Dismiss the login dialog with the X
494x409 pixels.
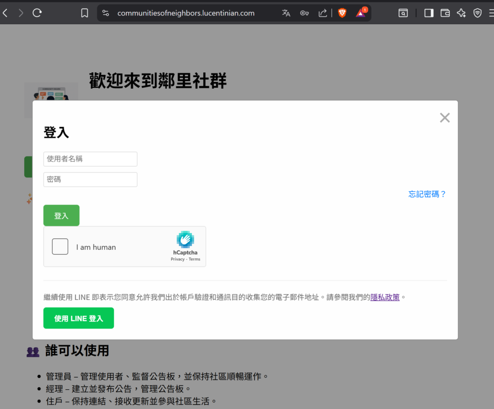[x=444, y=117]
